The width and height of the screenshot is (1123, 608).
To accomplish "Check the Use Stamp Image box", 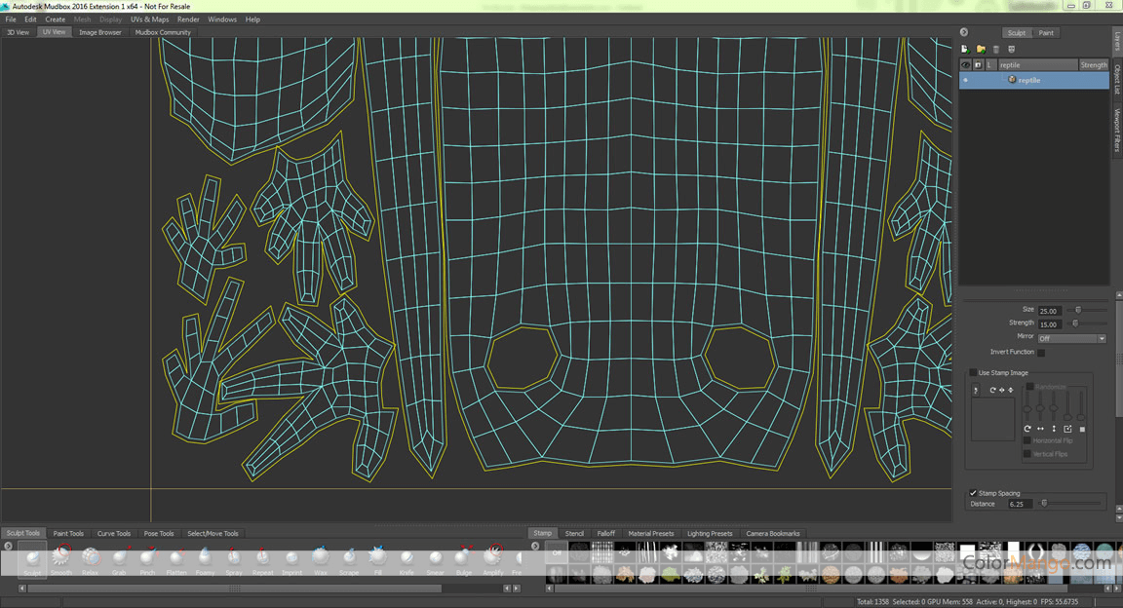I will (973, 372).
